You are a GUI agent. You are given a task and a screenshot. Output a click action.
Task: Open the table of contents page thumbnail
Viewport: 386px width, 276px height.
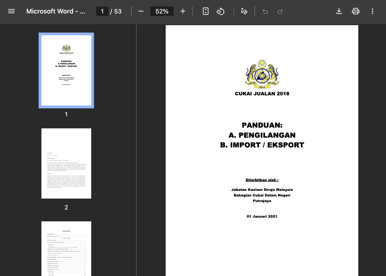[x=66, y=249]
